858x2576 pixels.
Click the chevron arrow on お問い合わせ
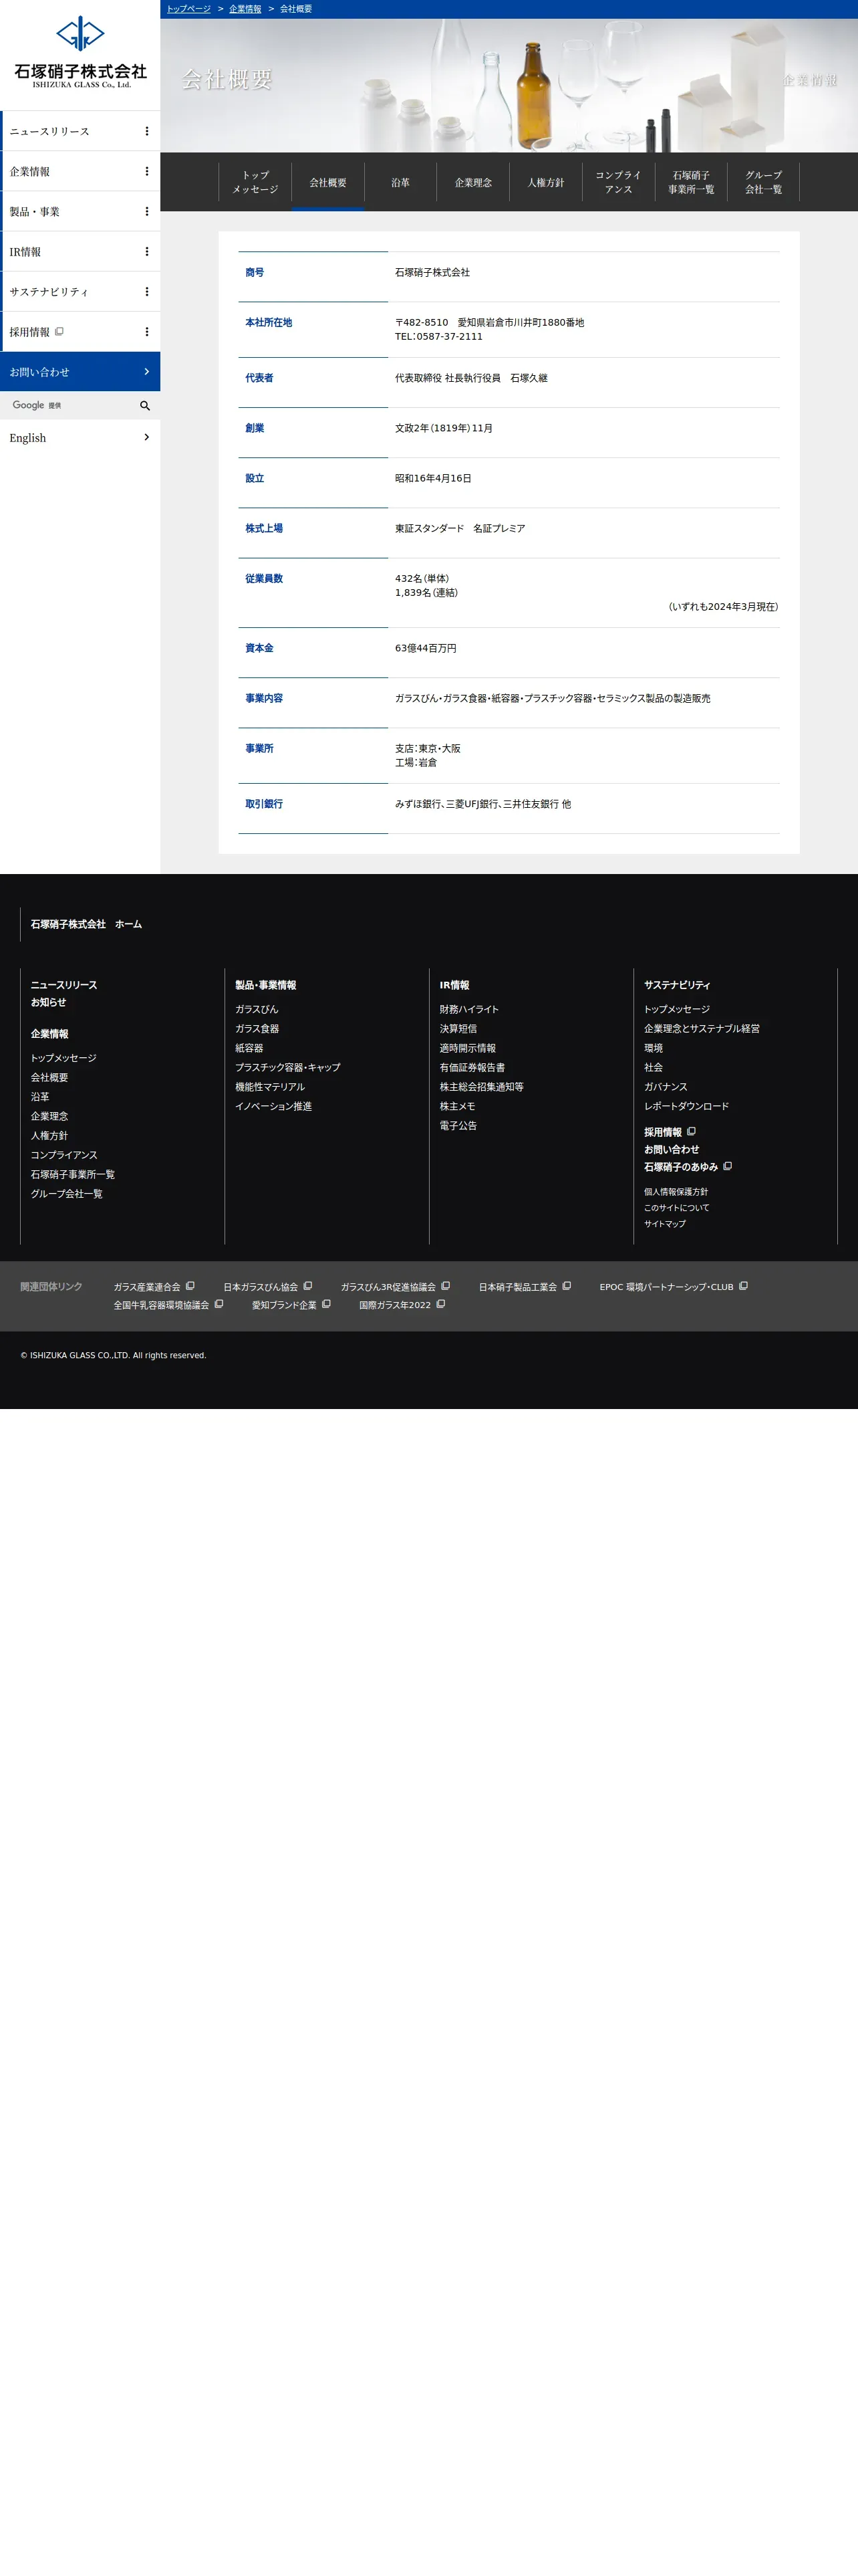click(147, 371)
